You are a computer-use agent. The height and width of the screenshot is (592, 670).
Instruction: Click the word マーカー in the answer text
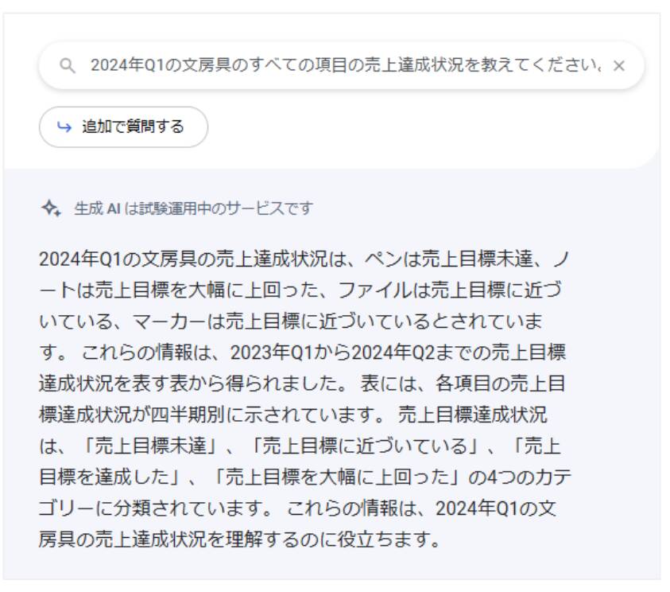[x=169, y=321]
